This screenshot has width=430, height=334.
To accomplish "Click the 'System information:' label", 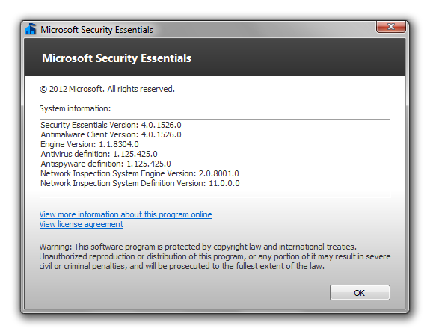I will pyautogui.click(x=75, y=108).
